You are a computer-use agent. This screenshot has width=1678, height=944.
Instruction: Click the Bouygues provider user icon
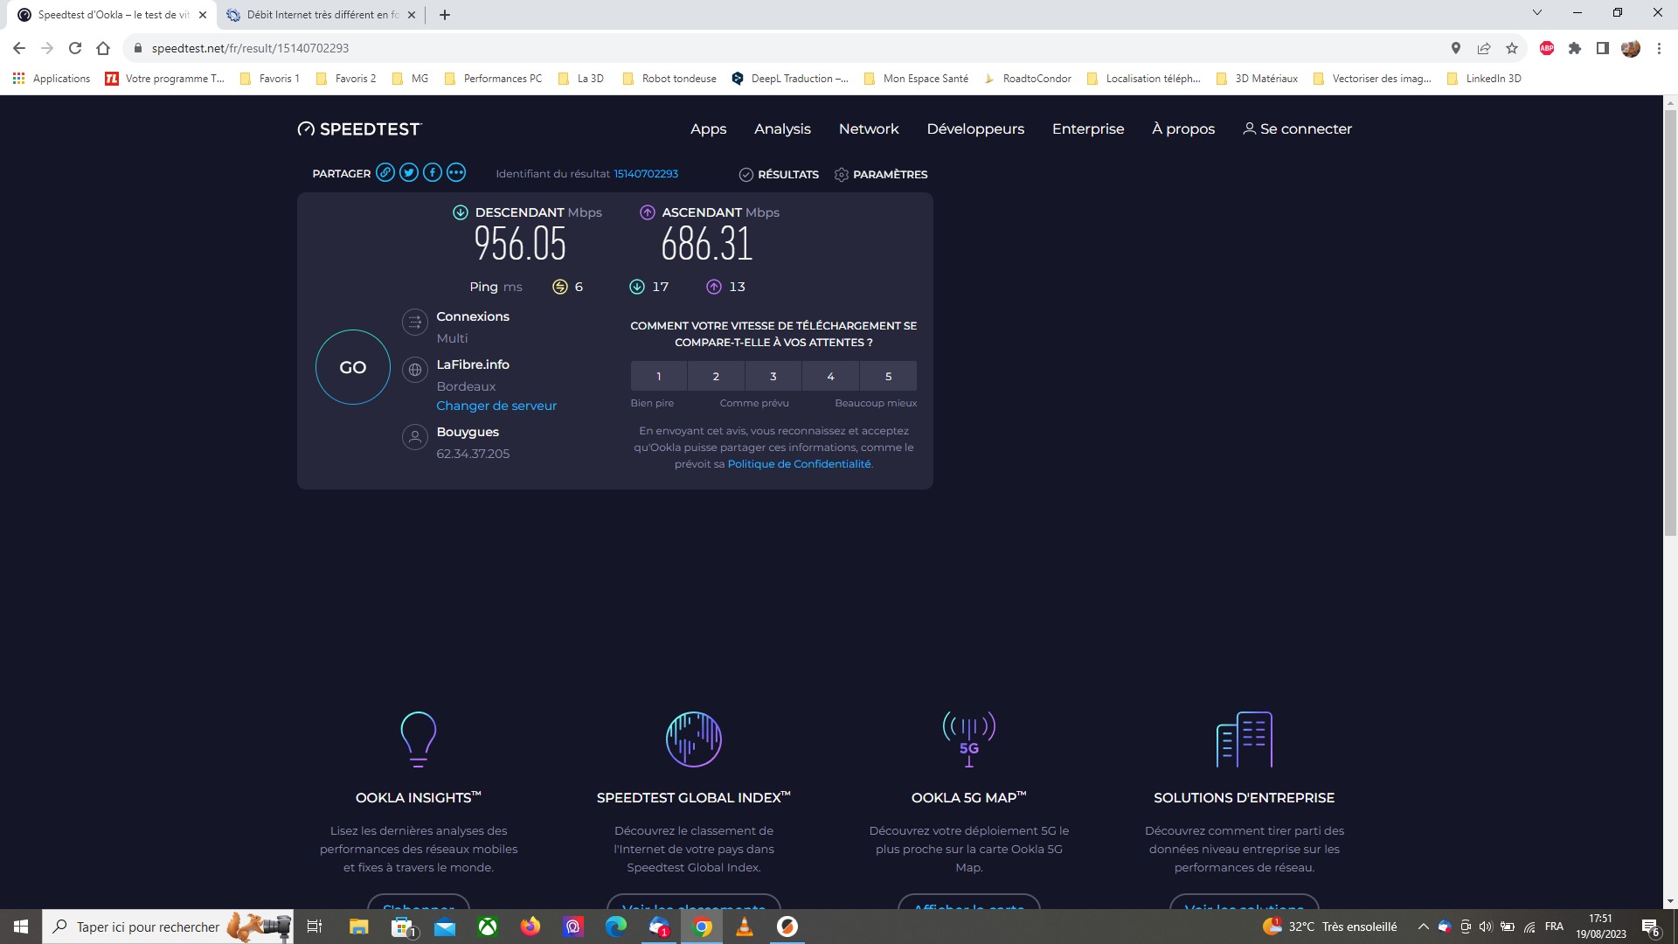click(x=414, y=437)
